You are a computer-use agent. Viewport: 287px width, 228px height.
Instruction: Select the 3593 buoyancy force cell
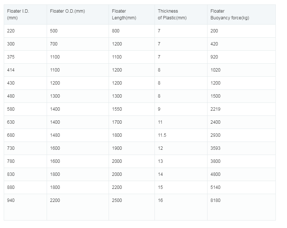tap(215, 148)
